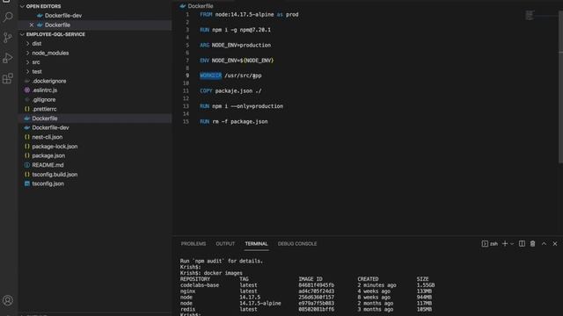Image resolution: width=563 pixels, height=316 pixels.
Task: Open the Extensions view
Action: click(8, 78)
